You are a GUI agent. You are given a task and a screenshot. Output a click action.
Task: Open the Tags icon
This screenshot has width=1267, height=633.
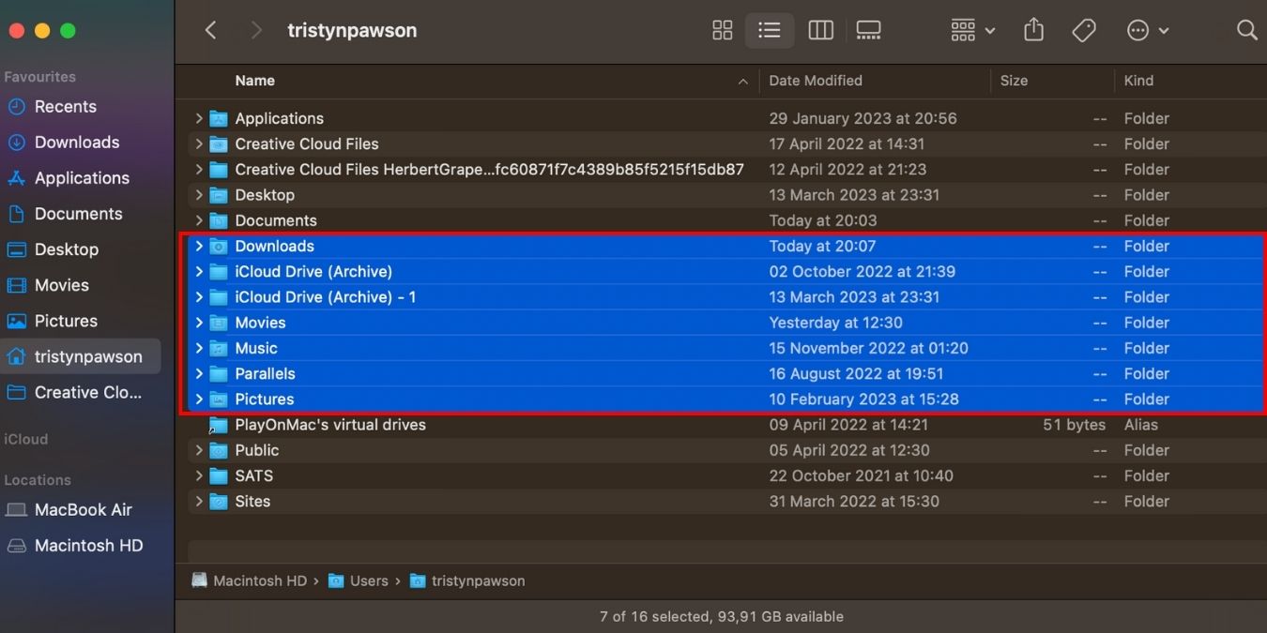[1084, 29]
